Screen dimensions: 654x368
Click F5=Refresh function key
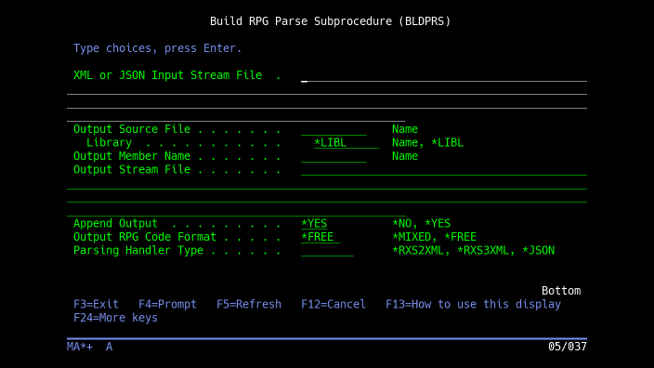(249, 304)
